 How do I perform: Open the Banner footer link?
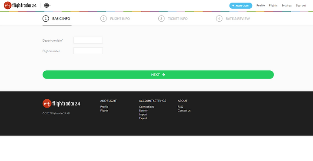pos(143,111)
